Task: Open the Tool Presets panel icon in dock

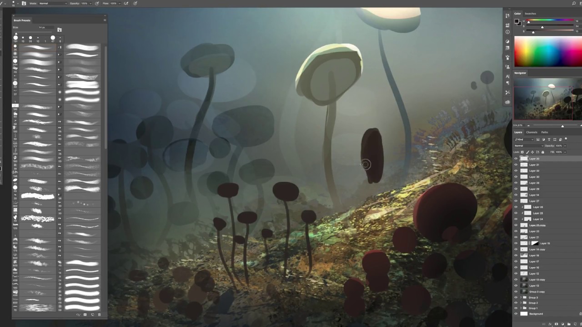Action: 507,92
